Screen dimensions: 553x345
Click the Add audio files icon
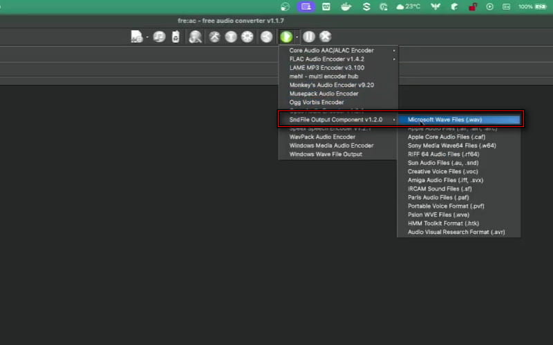coord(136,37)
